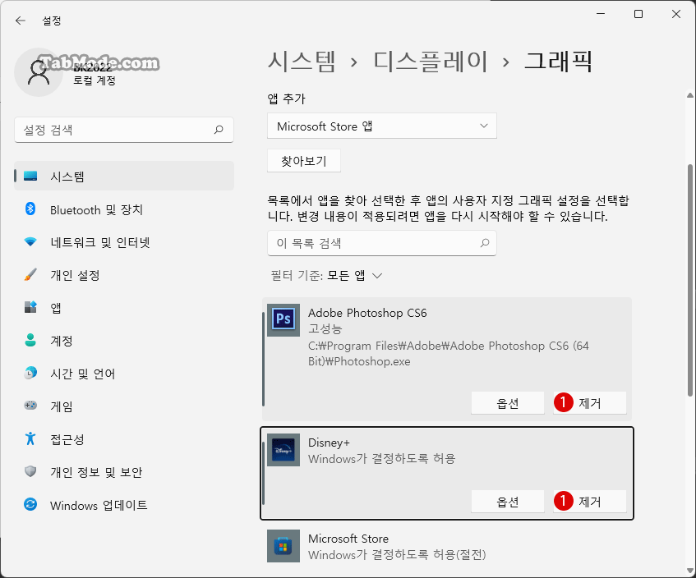Image resolution: width=696 pixels, height=578 pixels.
Task: Select the Microsoft Store list entry
Action: coord(447,546)
